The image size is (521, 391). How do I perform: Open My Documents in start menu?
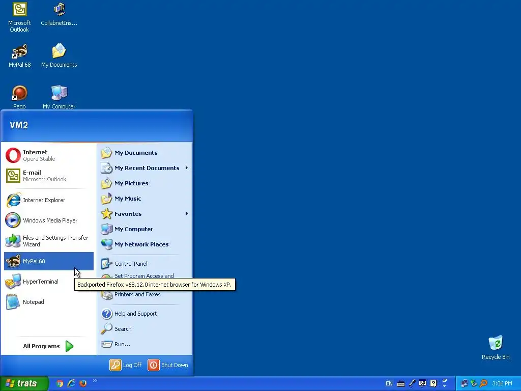click(x=144, y=153)
